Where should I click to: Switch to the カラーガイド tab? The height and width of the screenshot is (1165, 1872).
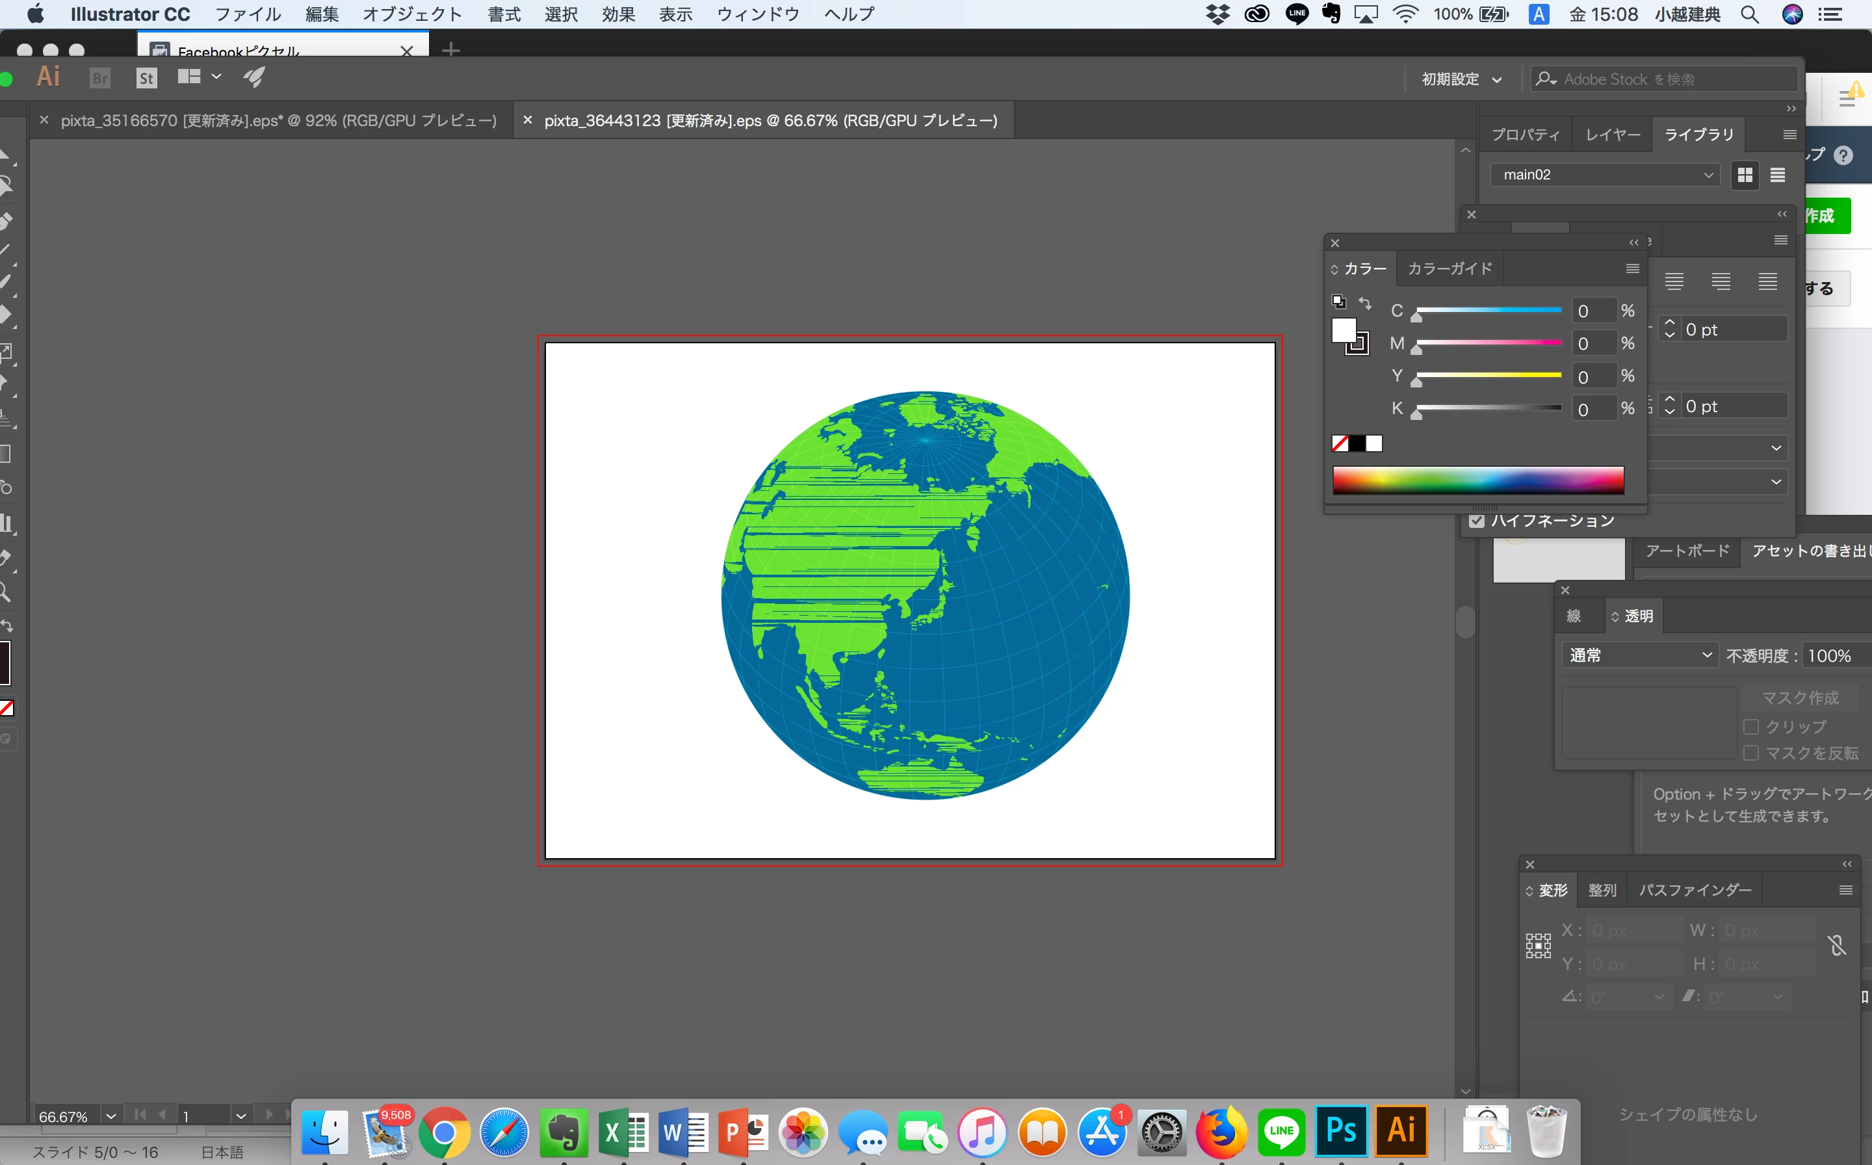[x=1450, y=268]
